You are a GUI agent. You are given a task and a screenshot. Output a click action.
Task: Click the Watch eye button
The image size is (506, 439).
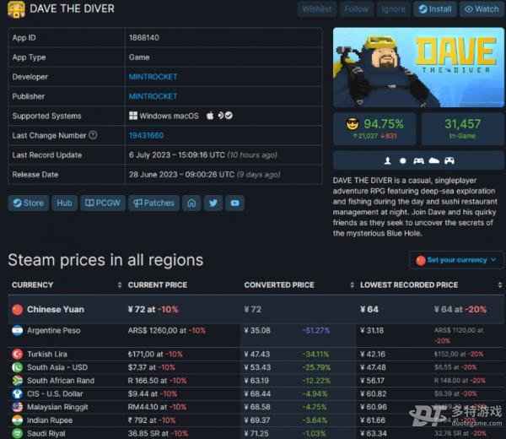click(x=482, y=9)
